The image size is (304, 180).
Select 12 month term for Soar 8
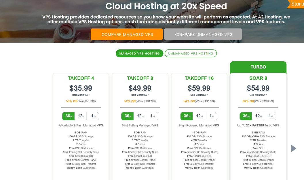pyautogui.click(x=258, y=116)
